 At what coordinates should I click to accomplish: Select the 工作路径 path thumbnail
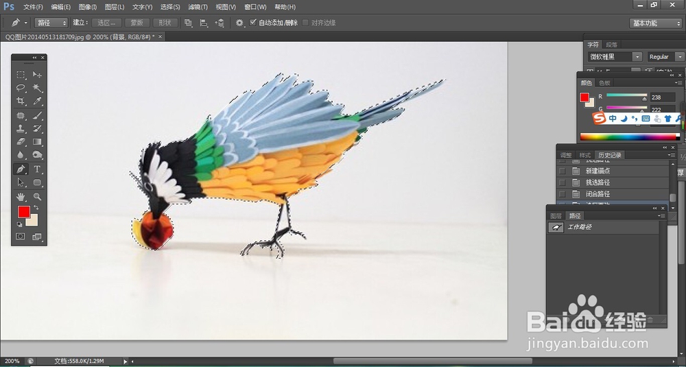[556, 228]
